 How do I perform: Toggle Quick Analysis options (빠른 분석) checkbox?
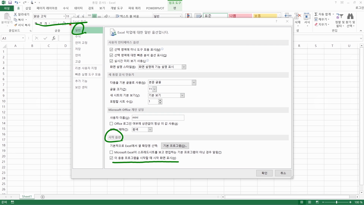[x=111, y=55]
